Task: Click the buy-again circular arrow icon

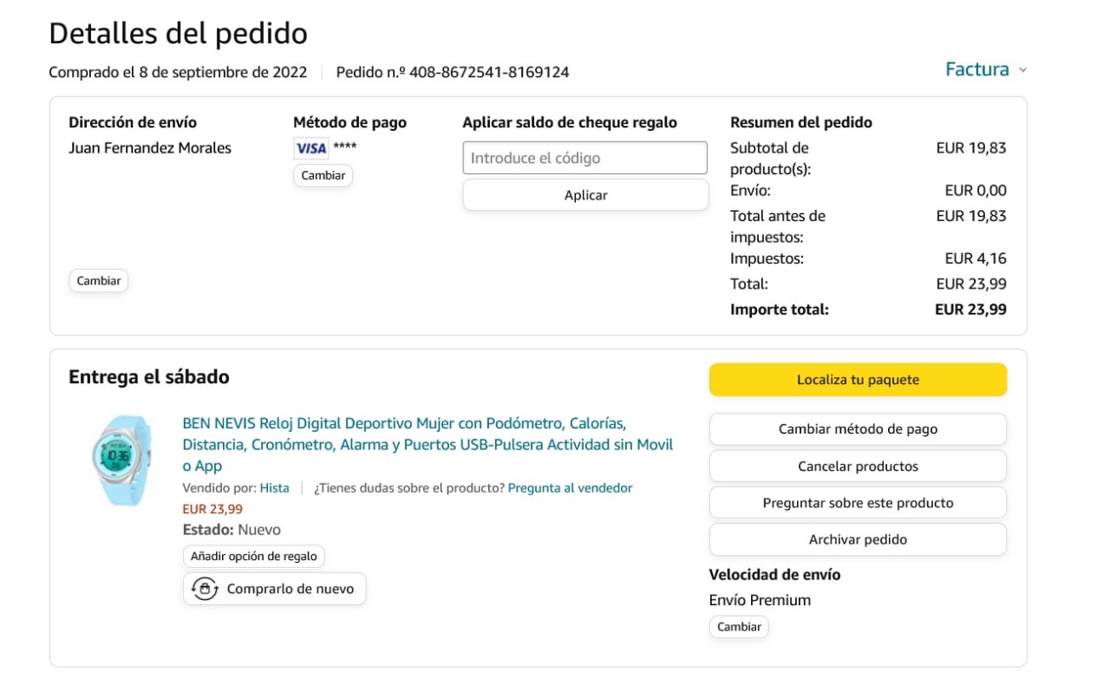Action: (x=204, y=589)
